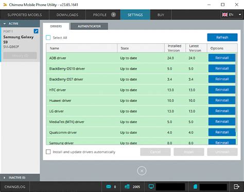Reinstall the ADB driver
This screenshot has width=244, height=192.
click(x=222, y=58)
